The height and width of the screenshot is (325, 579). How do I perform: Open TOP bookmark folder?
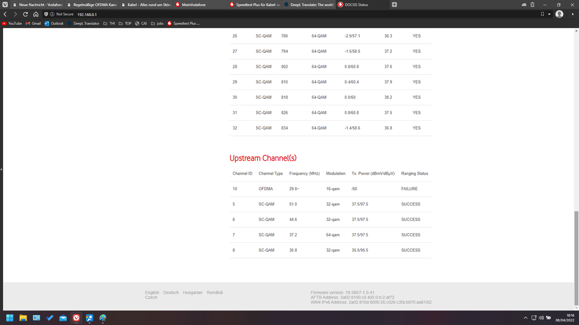pos(125,23)
